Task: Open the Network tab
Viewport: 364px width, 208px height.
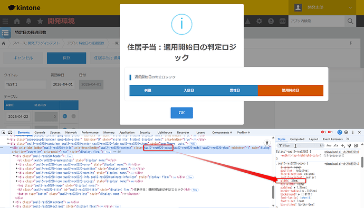Action: (x=71, y=133)
